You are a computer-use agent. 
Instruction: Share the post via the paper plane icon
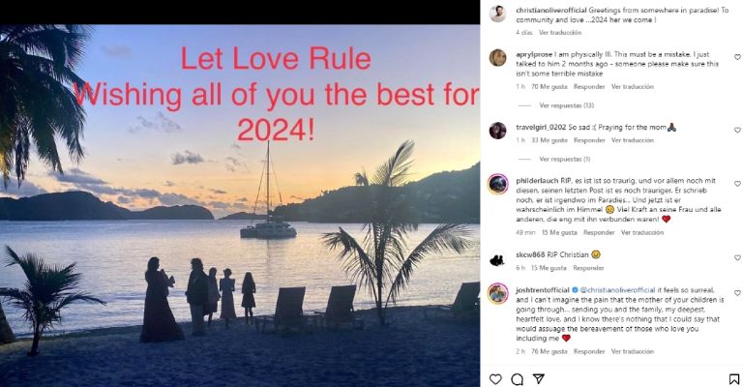pyautogui.click(x=538, y=378)
